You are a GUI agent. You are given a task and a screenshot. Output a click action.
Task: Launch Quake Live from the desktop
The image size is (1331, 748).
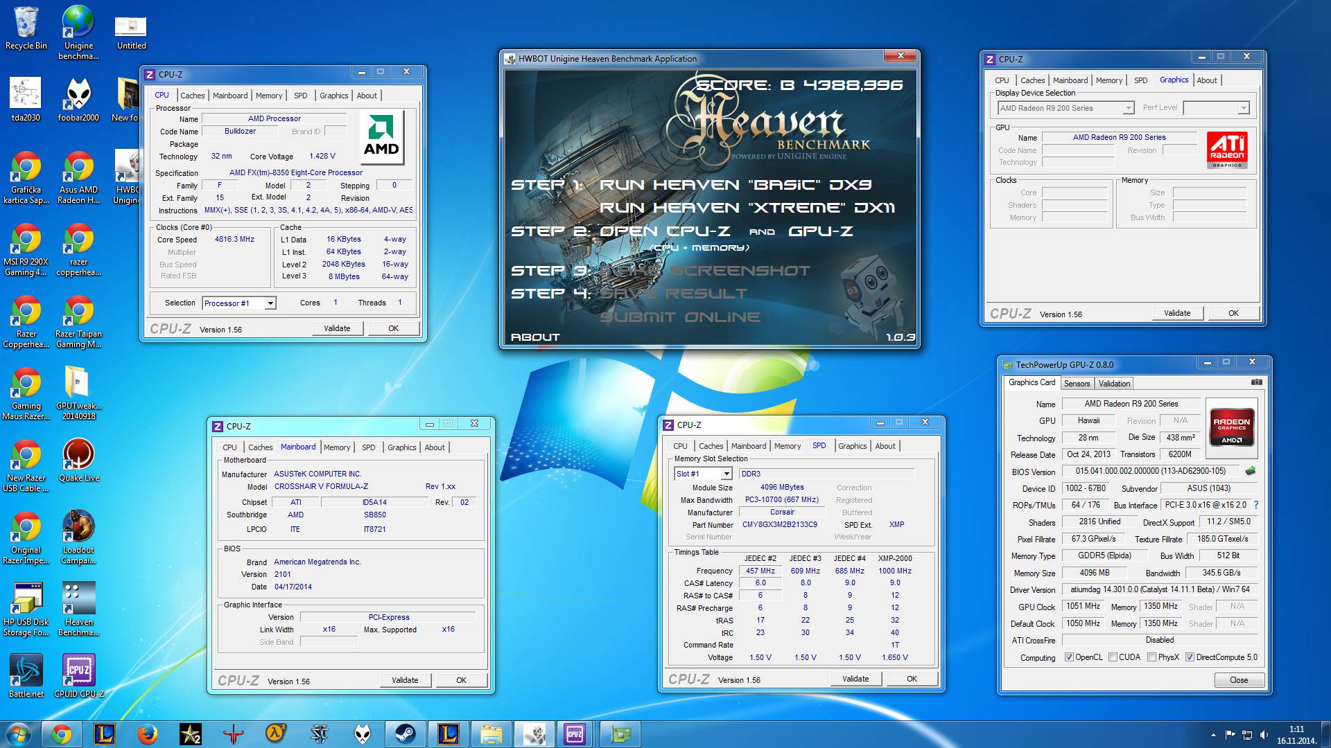78,460
